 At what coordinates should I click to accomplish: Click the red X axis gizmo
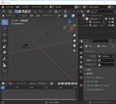click(x=72, y=28)
